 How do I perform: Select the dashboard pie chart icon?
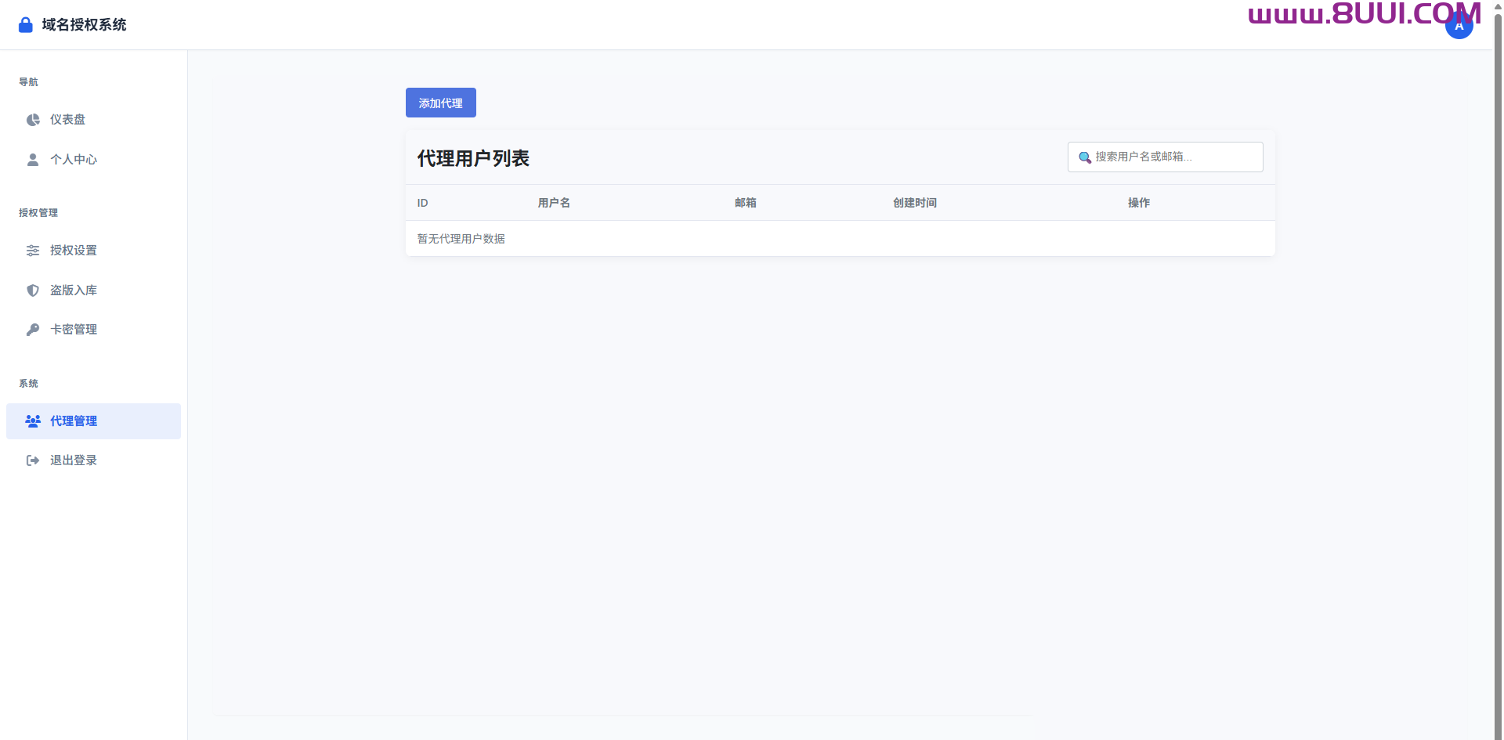32,120
